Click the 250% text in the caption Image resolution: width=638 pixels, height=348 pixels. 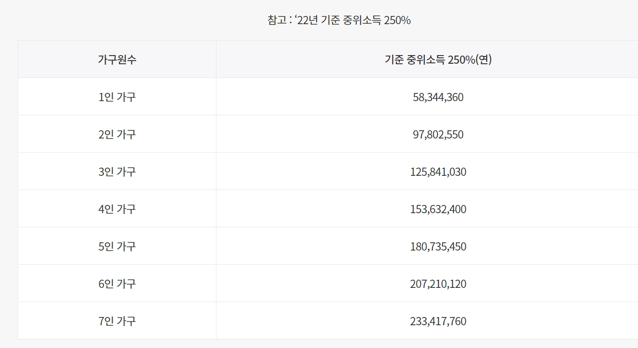[x=397, y=20]
